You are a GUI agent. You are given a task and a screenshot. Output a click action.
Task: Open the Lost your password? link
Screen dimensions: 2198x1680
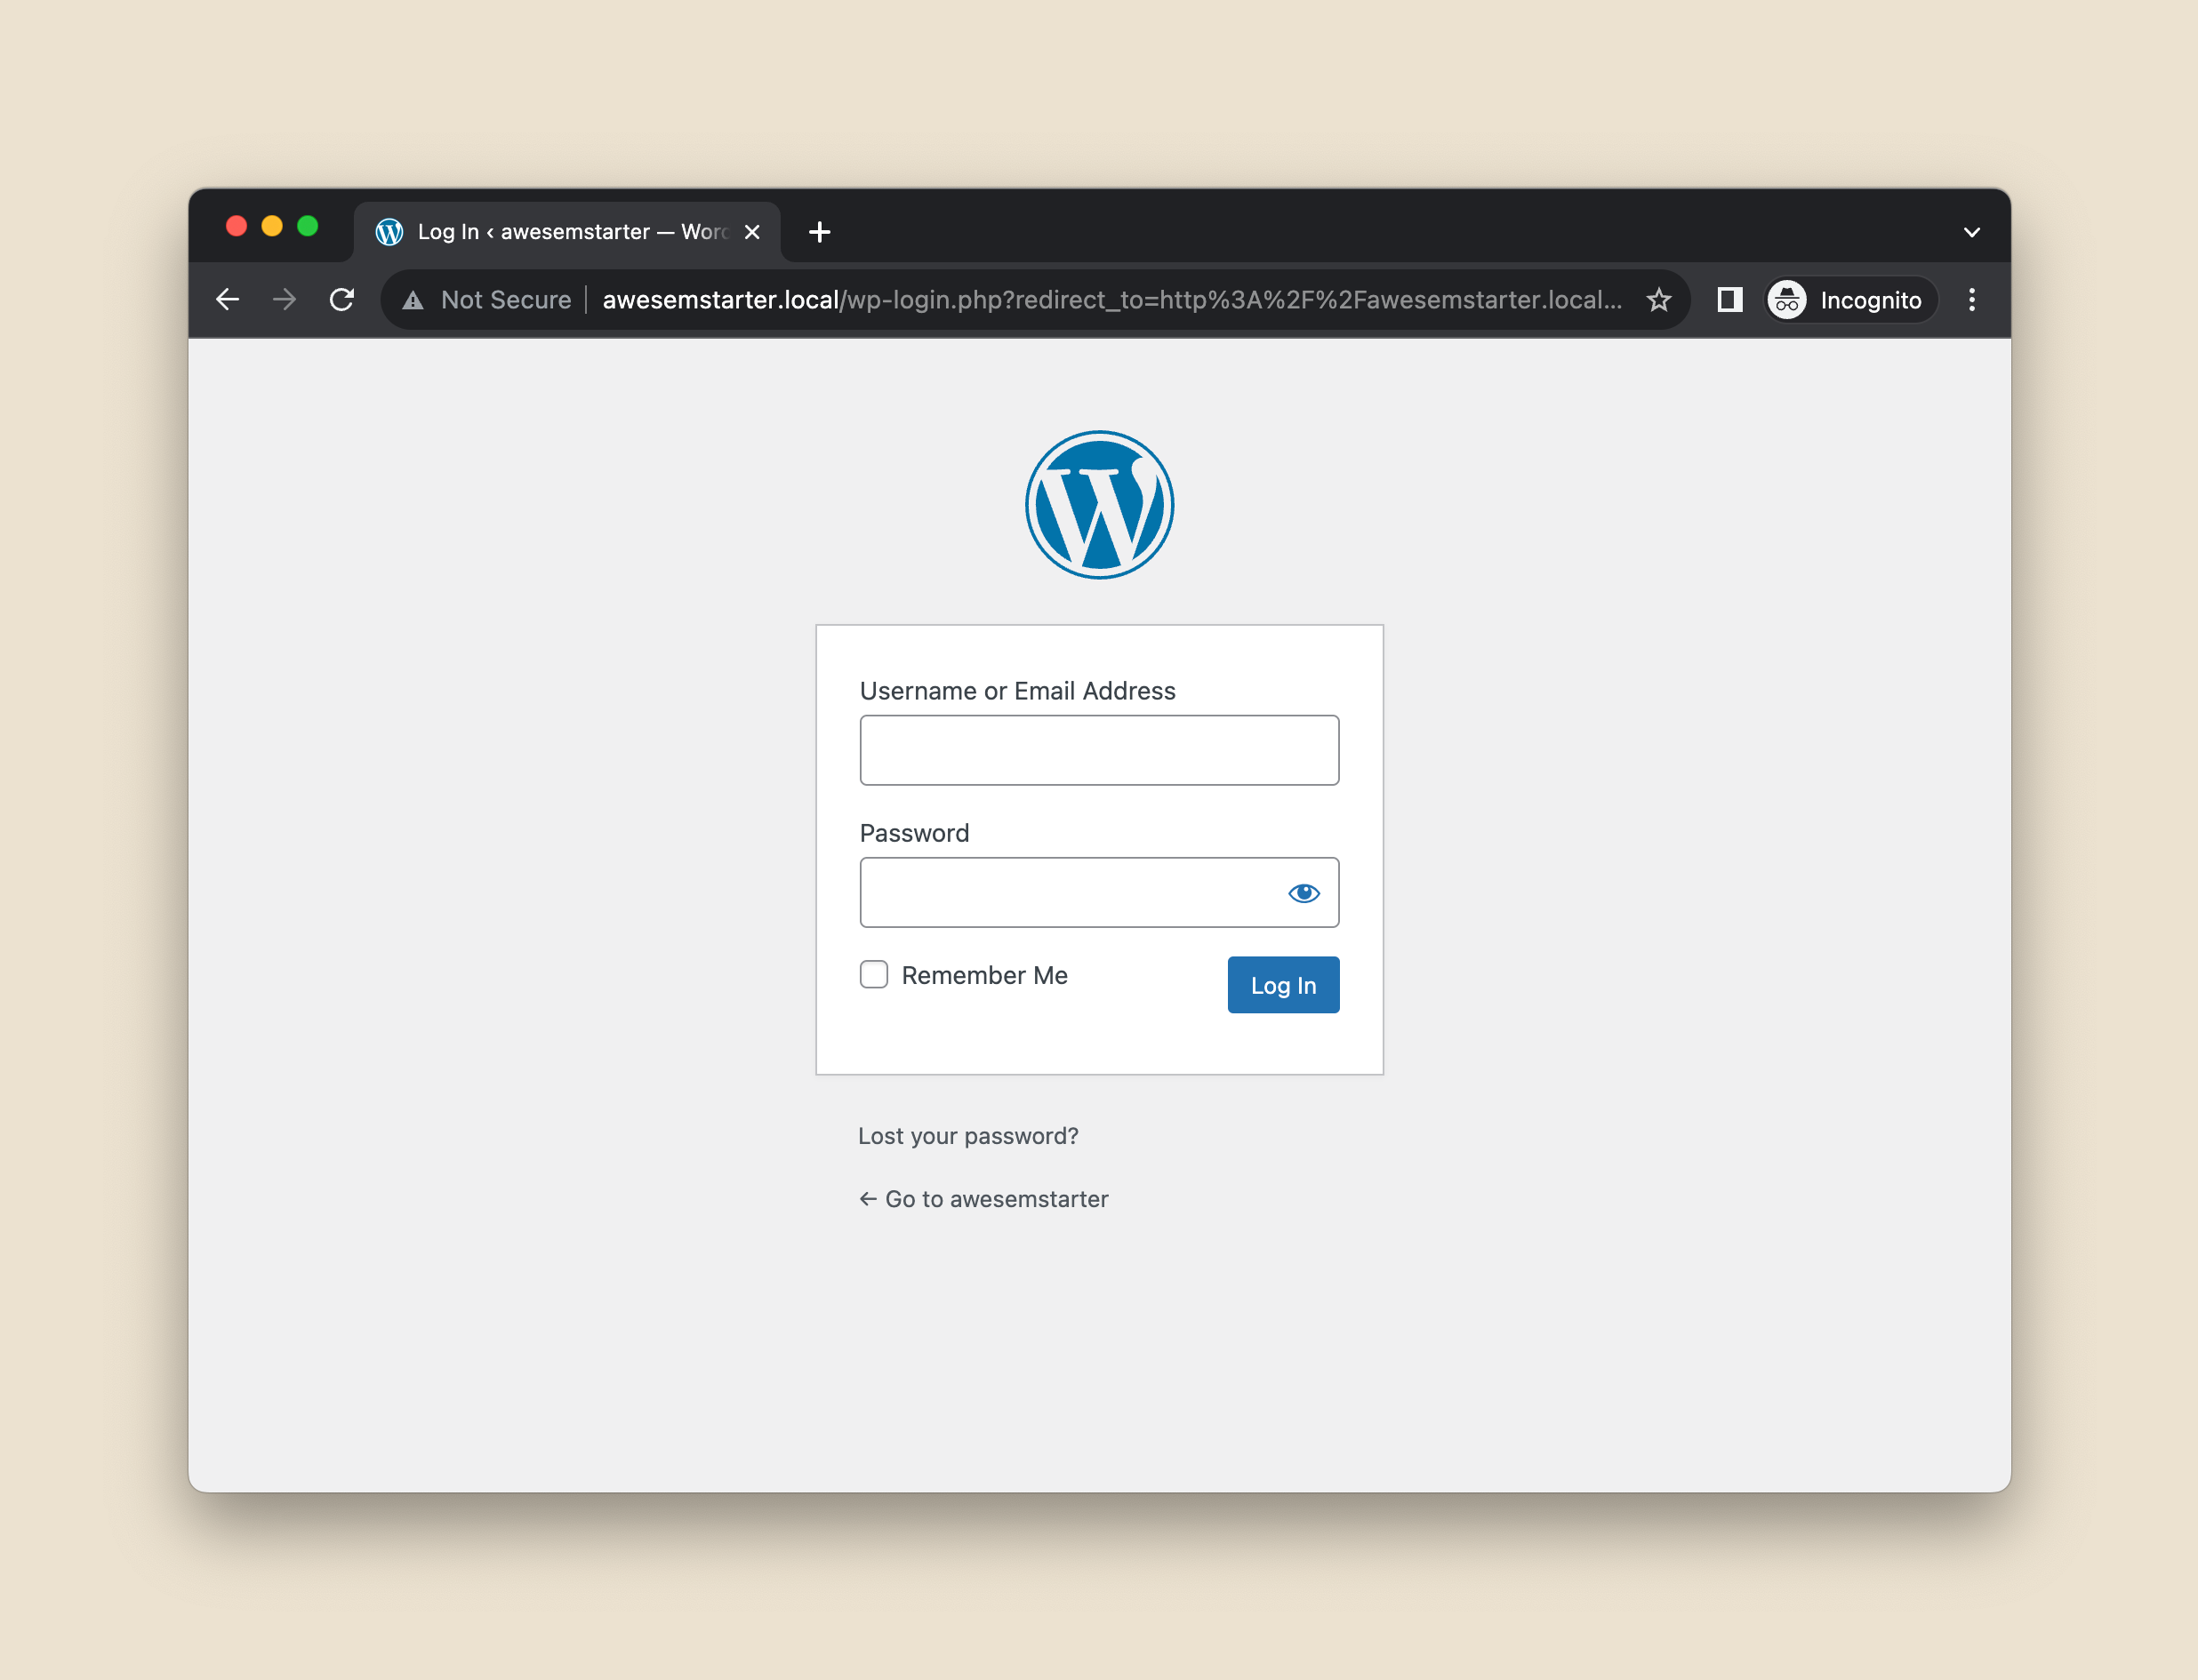tap(967, 1136)
